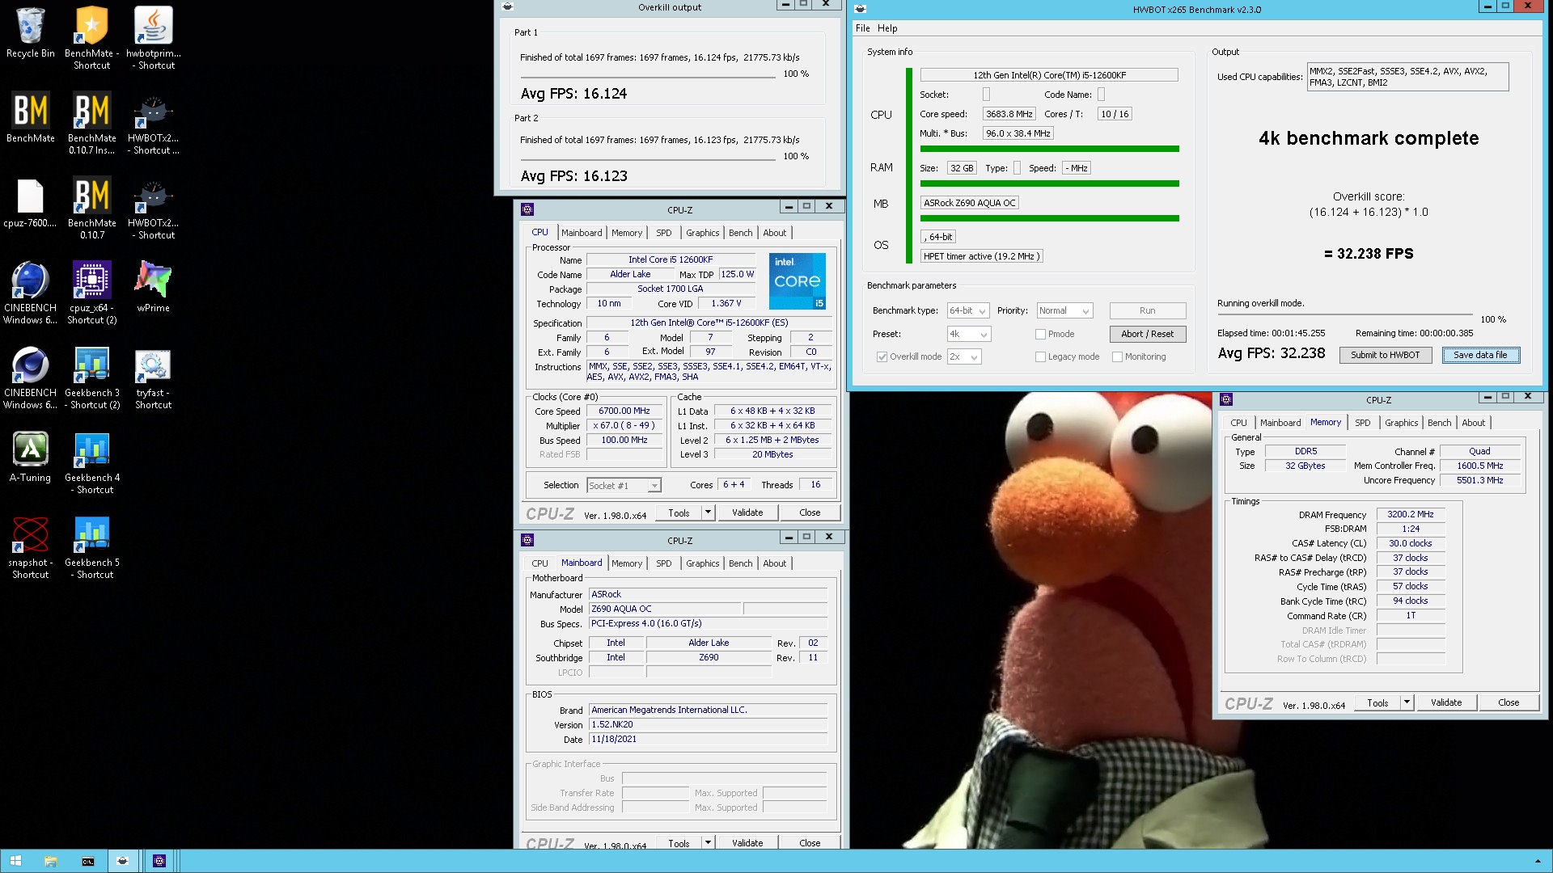This screenshot has height=873, width=1553.
Task: Switch to About tab in Memory CPU-Z window
Action: coord(1473,423)
